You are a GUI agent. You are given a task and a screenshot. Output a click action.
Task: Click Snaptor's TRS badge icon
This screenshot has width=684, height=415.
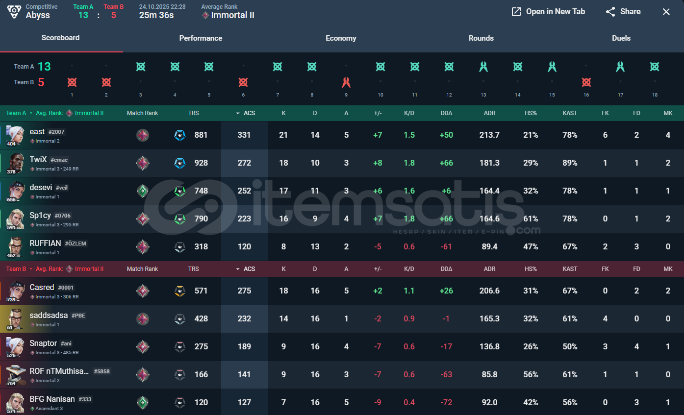click(x=179, y=346)
